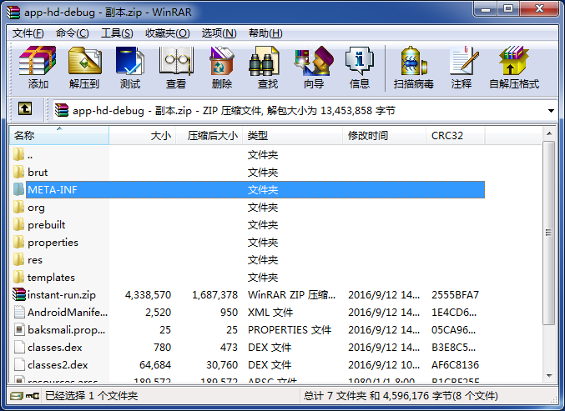565x411 pixels.
Task: Click the 添加 (Add) toolbar icon
Action: 38,67
